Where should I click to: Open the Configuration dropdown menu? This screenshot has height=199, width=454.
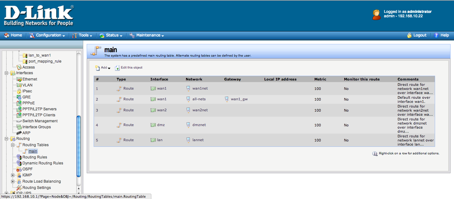point(47,35)
